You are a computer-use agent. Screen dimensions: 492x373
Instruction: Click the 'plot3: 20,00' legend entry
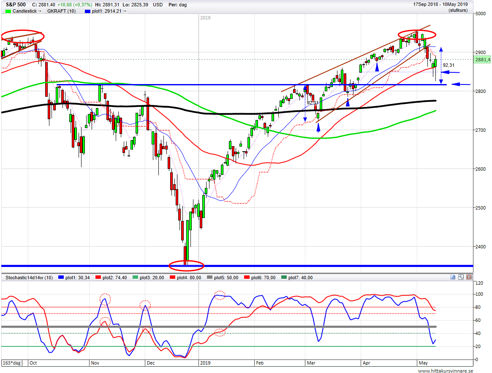pyautogui.click(x=152, y=278)
